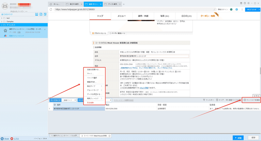Click the crab avatar profile icon

pos(5,6)
